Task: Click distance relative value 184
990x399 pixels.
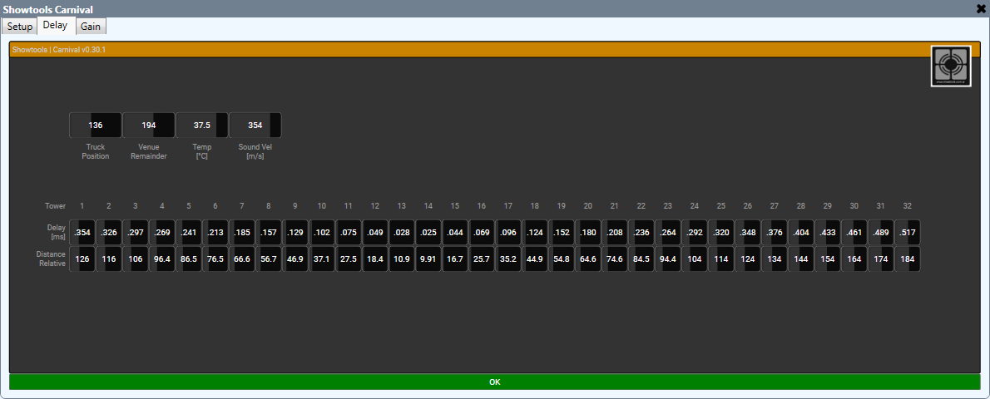Action: (908, 259)
